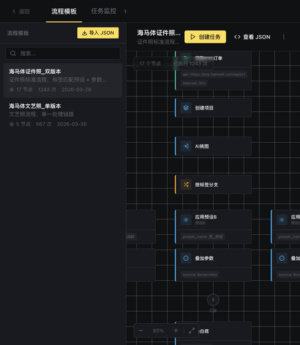This screenshot has width=300, height=345.
Task: Click the 17 个节点 status text
Action: point(150,63)
